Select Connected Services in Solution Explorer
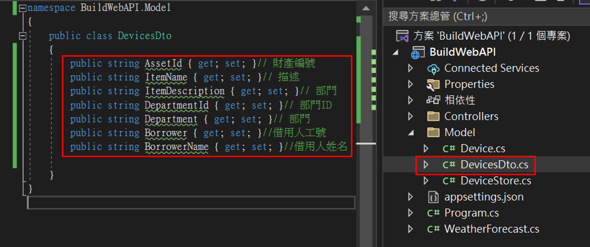This screenshot has height=247, width=590. (x=492, y=68)
